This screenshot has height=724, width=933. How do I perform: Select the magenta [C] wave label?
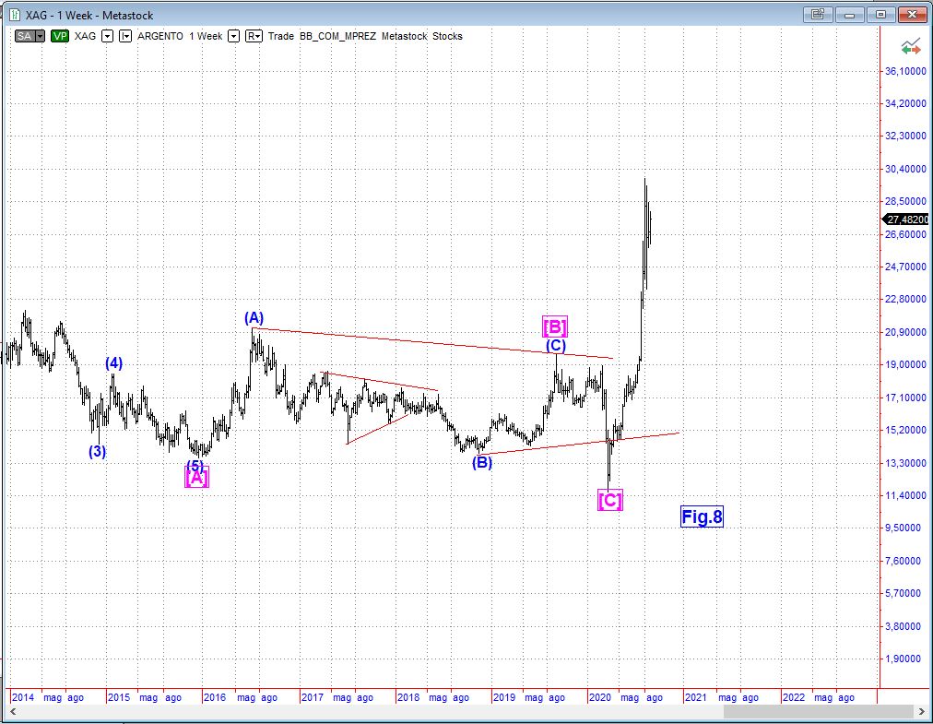pyautogui.click(x=610, y=500)
